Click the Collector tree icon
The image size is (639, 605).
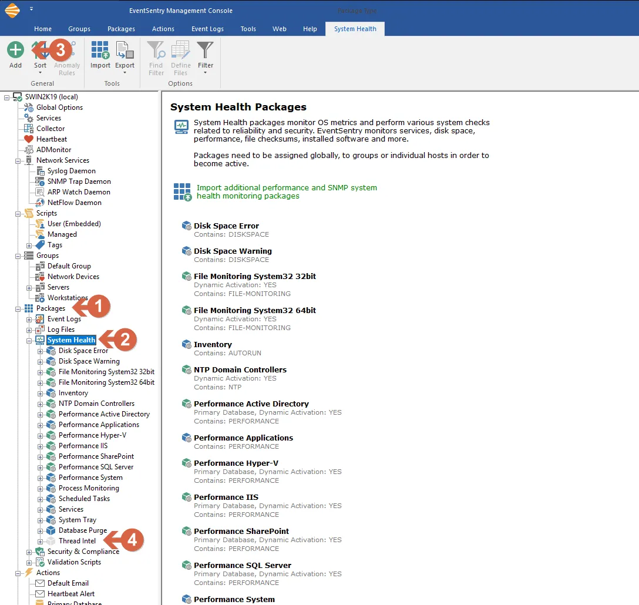point(29,129)
